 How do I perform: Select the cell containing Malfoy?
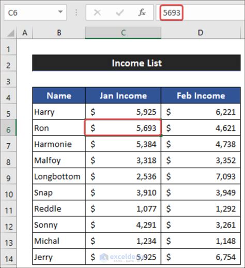click(x=59, y=160)
